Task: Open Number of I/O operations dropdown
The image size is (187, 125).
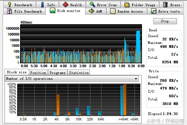Action: click(72, 79)
